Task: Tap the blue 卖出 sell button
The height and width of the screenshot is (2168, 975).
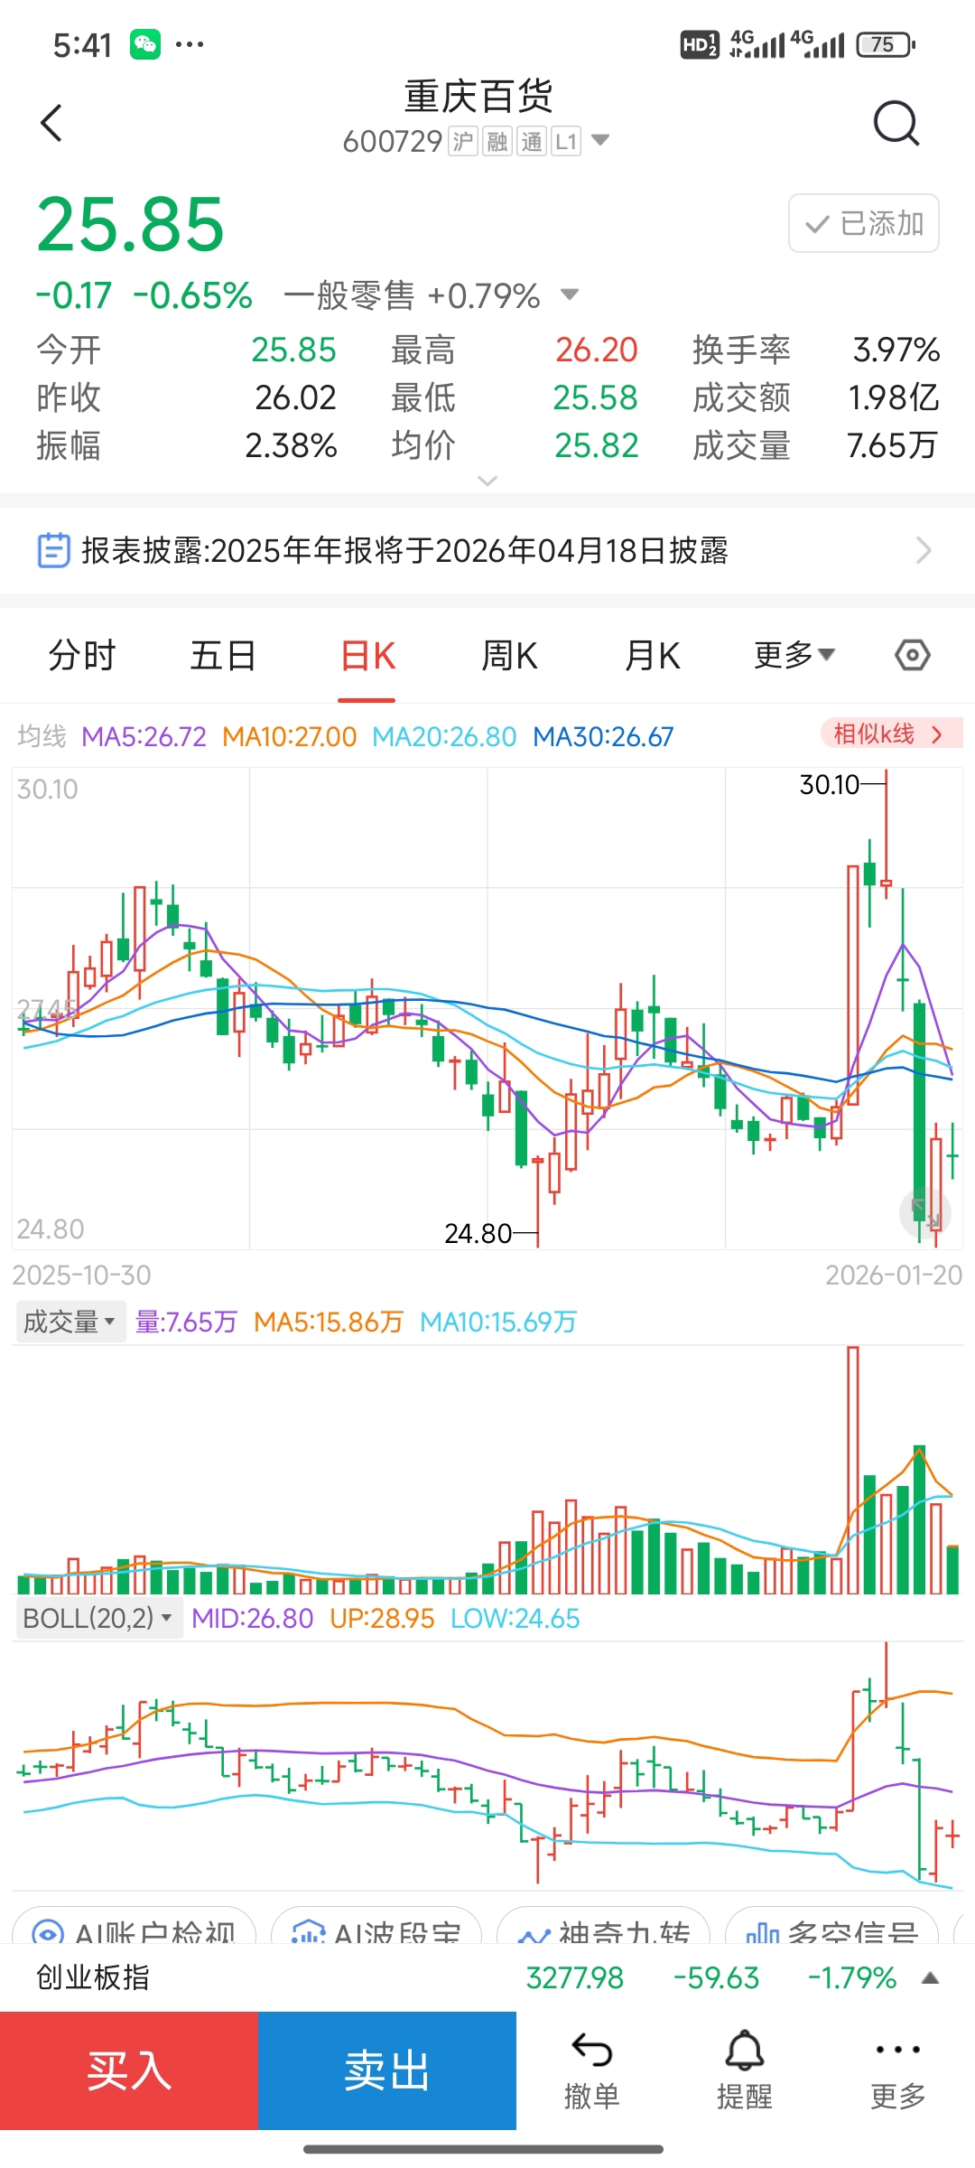Action: (387, 2070)
